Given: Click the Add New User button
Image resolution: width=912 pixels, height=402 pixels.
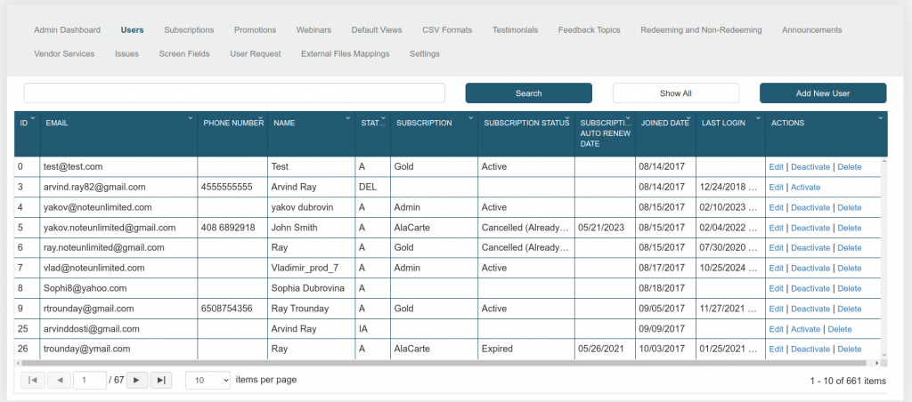Looking at the screenshot, I should click(x=822, y=93).
